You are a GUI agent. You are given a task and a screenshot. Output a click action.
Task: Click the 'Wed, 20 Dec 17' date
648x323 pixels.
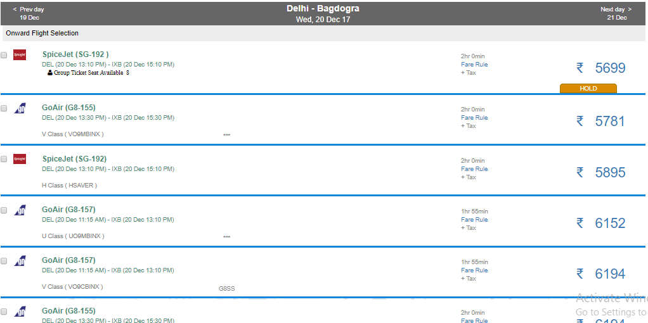(x=323, y=20)
